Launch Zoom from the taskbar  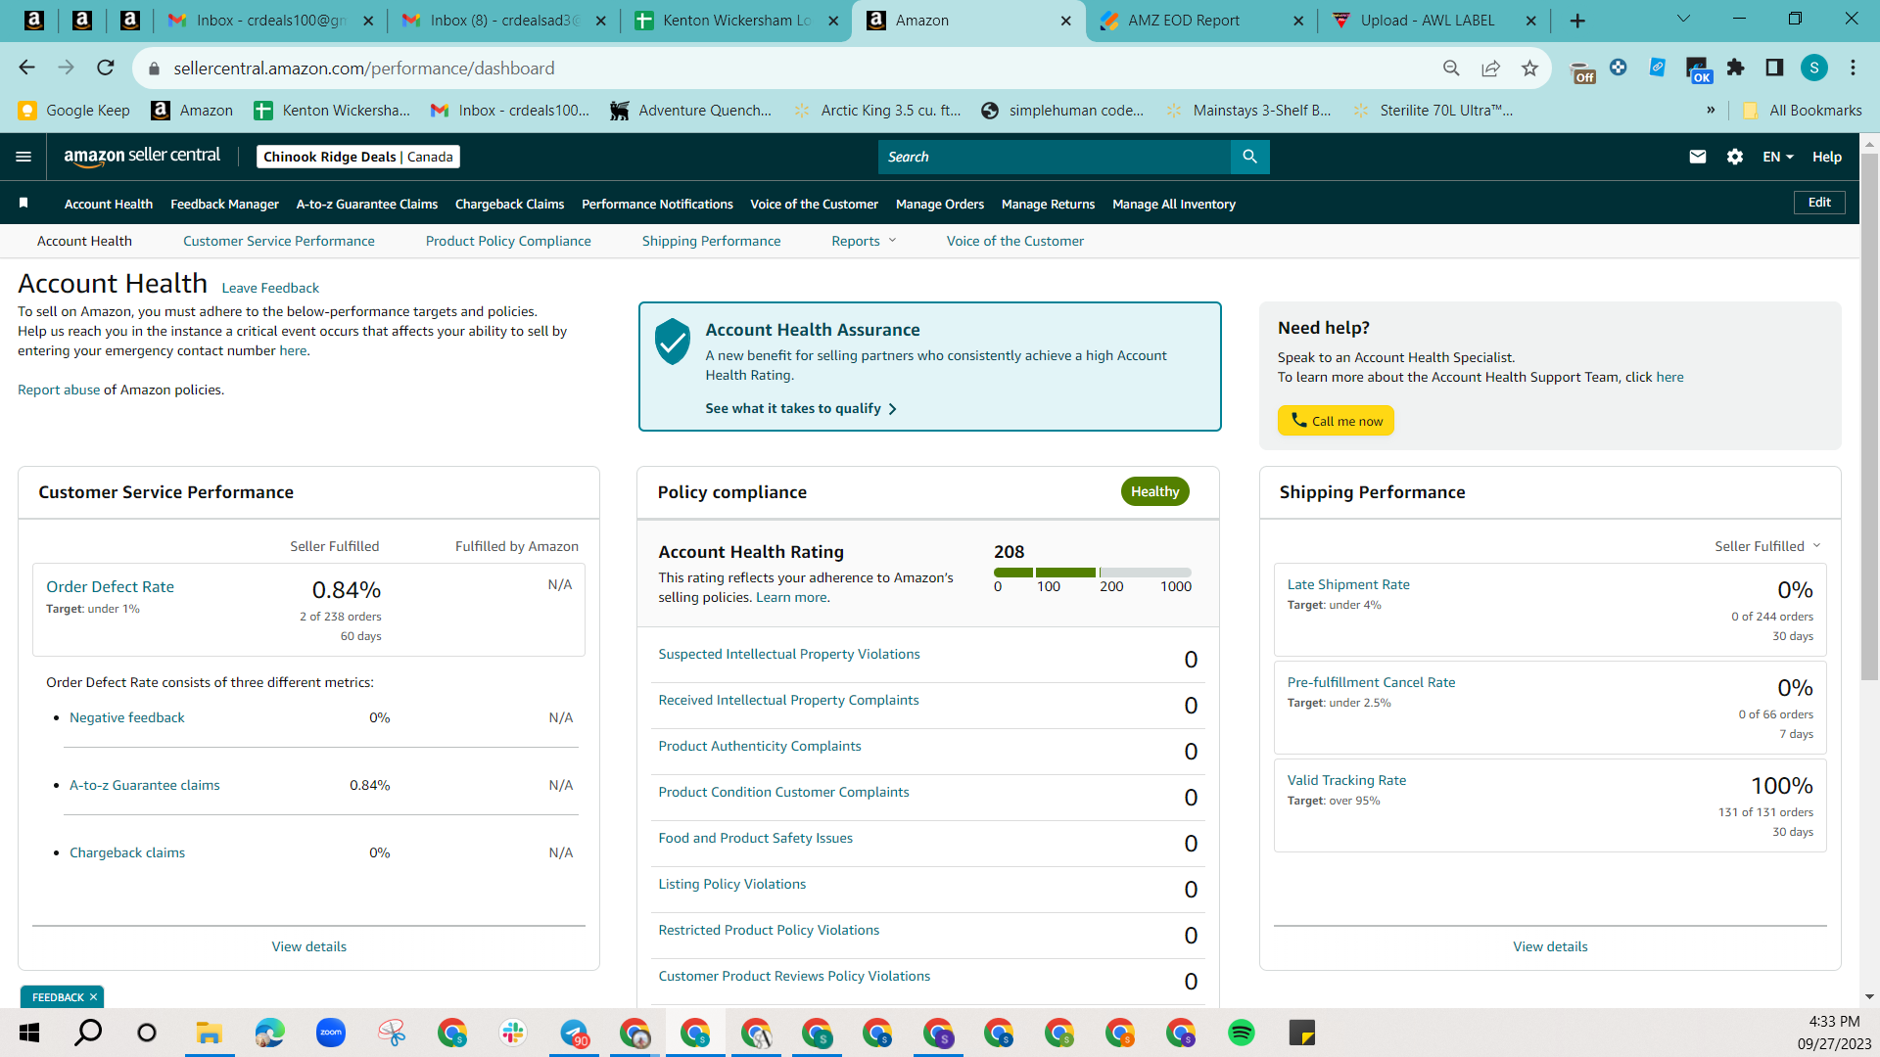click(x=331, y=1033)
